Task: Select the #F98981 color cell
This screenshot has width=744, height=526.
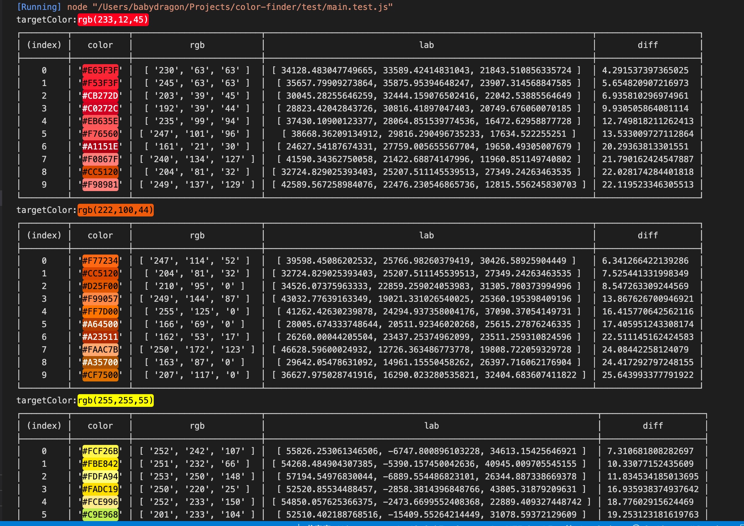Action: 100,185
